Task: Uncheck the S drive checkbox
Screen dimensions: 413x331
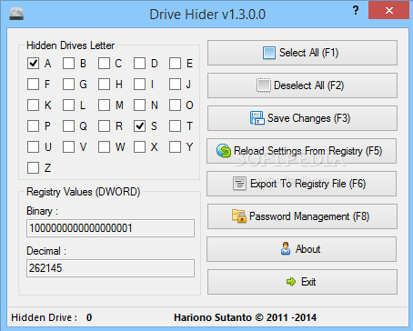Action: [x=139, y=125]
